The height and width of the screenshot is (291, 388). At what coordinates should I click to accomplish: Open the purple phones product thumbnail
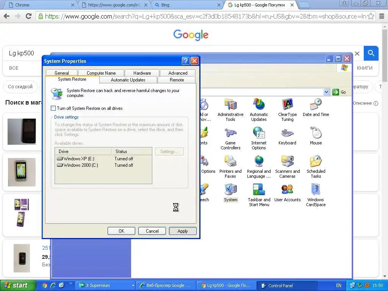point(21,213)
